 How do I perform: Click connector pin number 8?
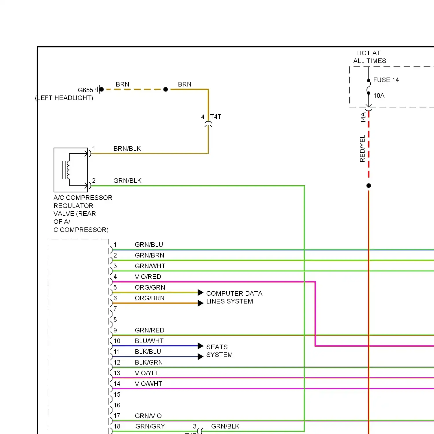(x=115, y=319)
